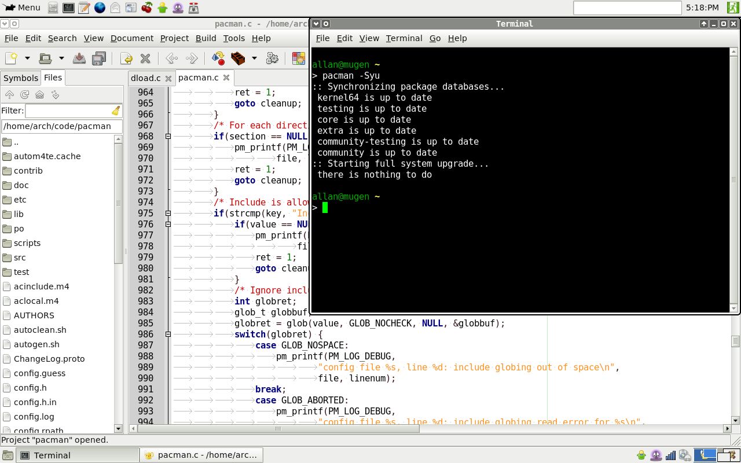The width and height of the screenshot is (741, 463).
Task: Click the Save file icon
Action: click(79, 58)
